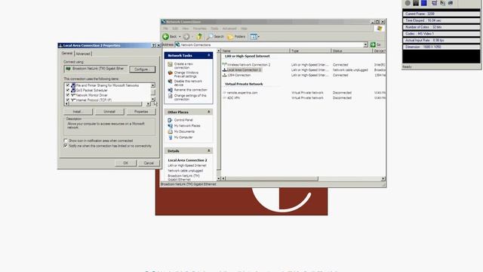Viewport: 483px width, 272px height.
Task: Open the Address bar dropdown
Action: (x=365, y=45)
